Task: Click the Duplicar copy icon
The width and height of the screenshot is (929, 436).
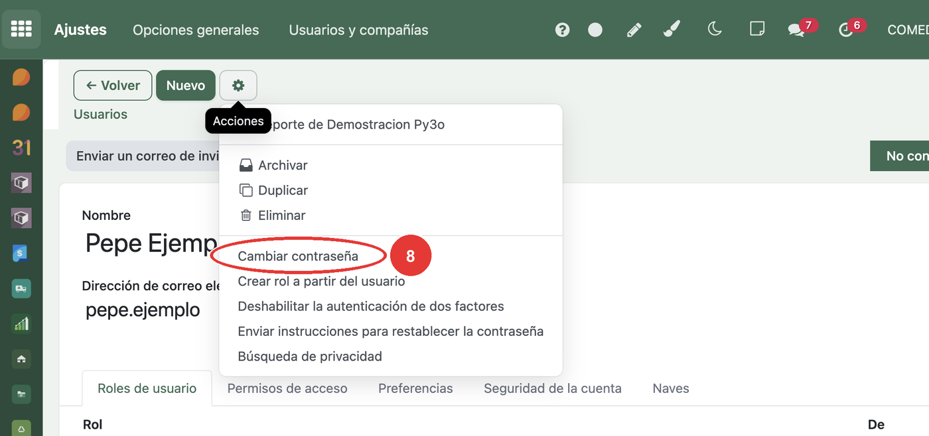Action: click(246, 190)
